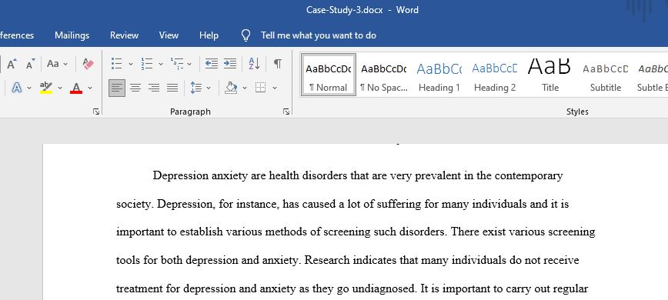Sort text with the A-Z icon
Viewport: 668px width, 300px height.
pos(254,64)
